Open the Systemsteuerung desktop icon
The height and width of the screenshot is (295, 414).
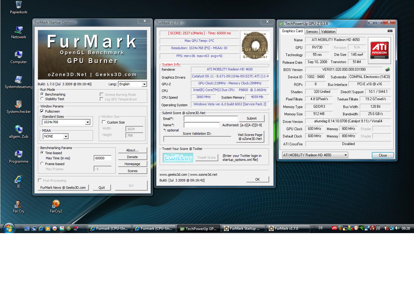click(x=18, y=82)
